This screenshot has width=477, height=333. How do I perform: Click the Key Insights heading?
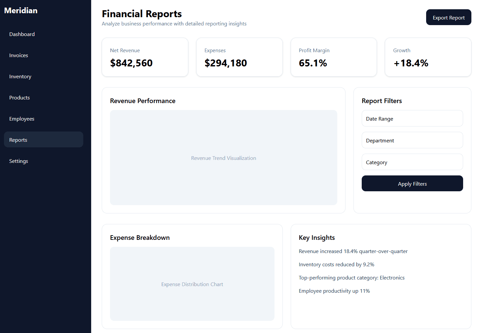(x=317, y=238)
